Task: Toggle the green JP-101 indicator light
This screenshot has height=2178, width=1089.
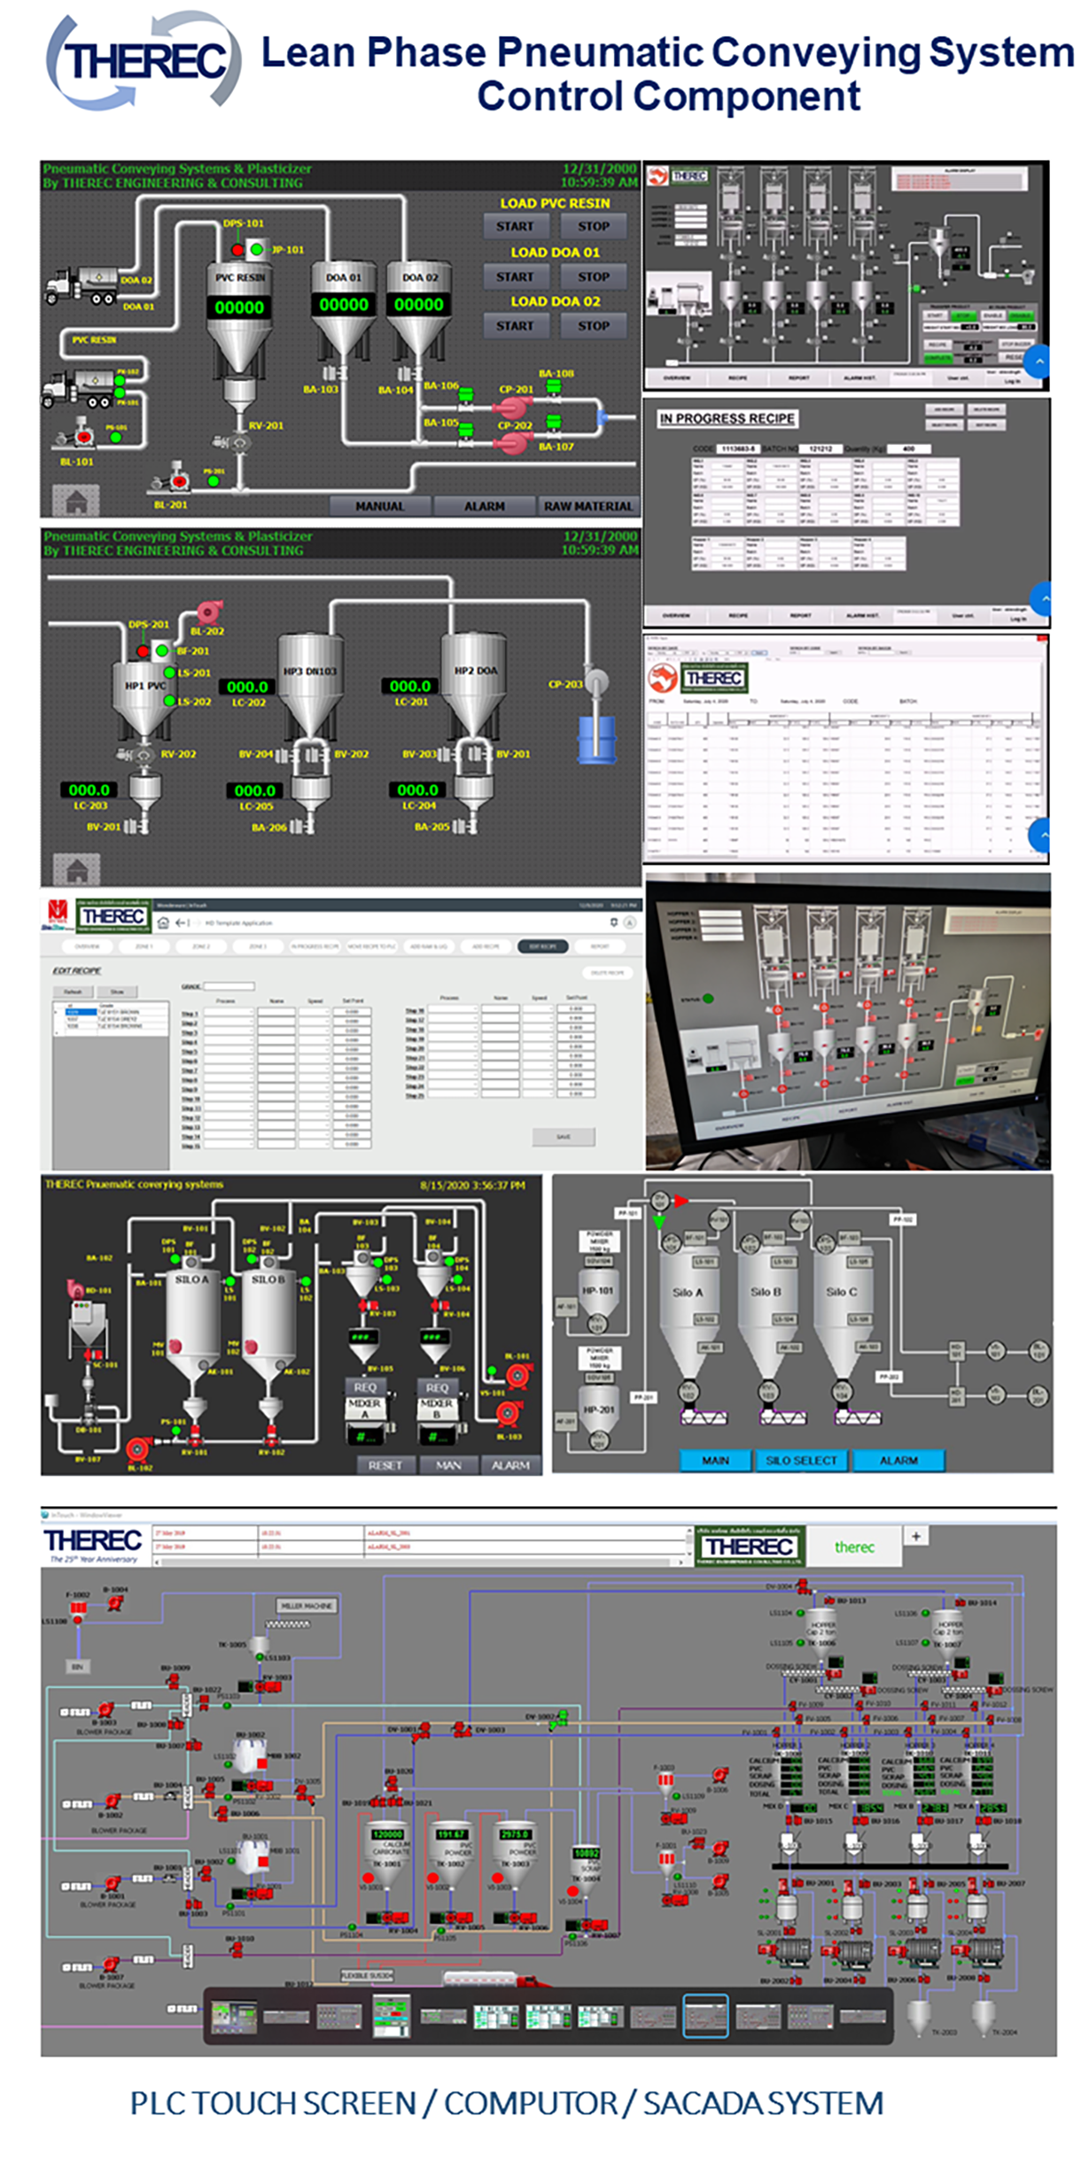Action: point(257,250)
